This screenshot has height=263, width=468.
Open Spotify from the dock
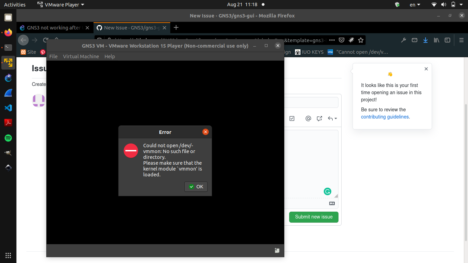point(8,138)
